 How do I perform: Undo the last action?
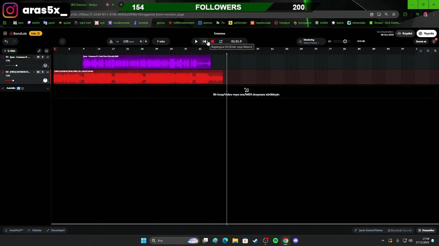tap(6, 41)
